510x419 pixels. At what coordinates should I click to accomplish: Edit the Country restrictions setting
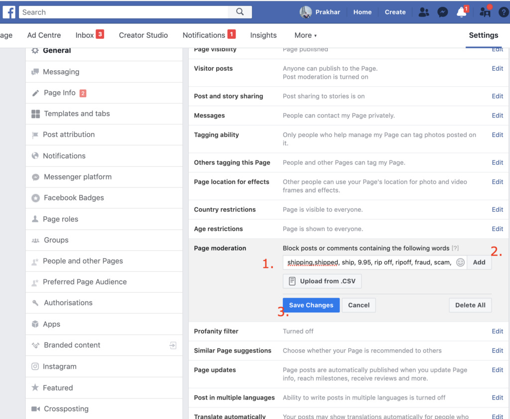pyautogui.click(x=498, y=209)
